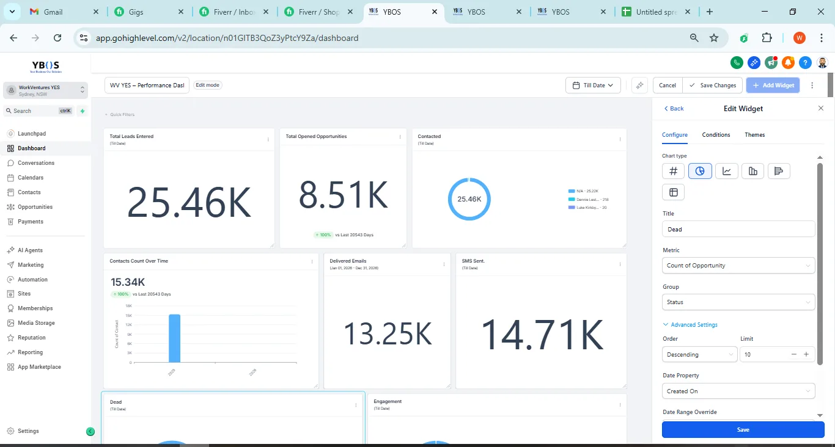The image size is (835, 447).
Task: Click the widget Title field containing Dead
Action: click(738, 228)
